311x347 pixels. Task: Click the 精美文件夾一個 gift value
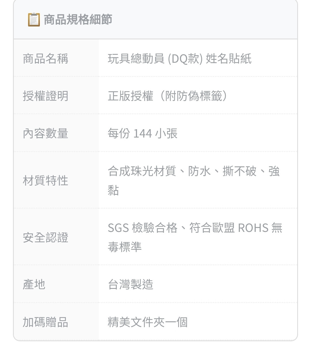[x=147, y=322]
